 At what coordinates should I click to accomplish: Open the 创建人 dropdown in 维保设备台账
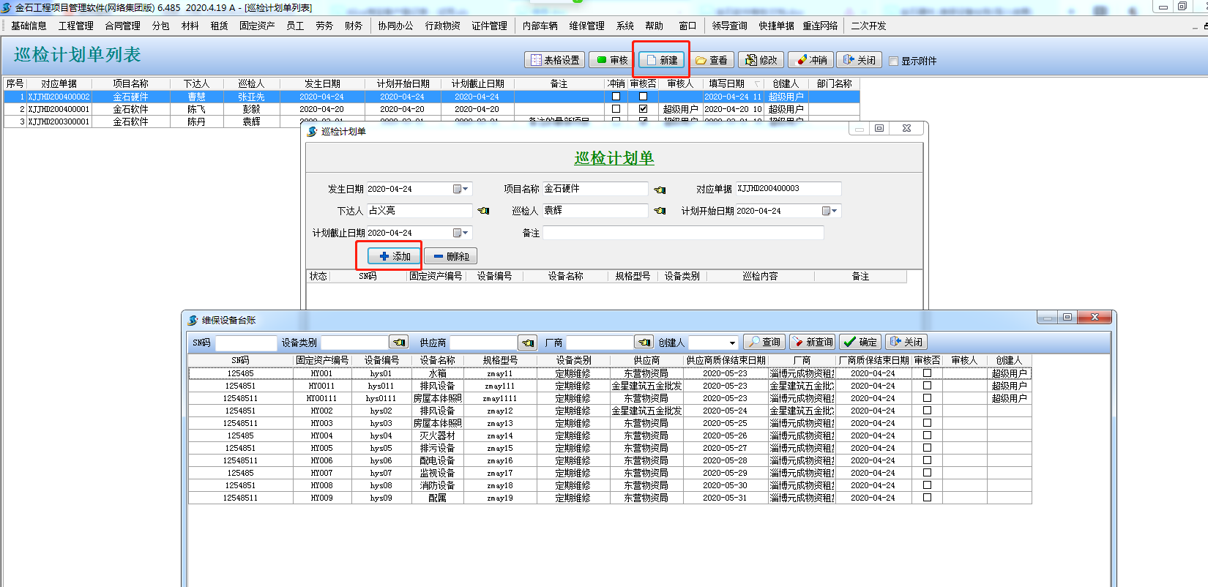(x=731, y=343)
